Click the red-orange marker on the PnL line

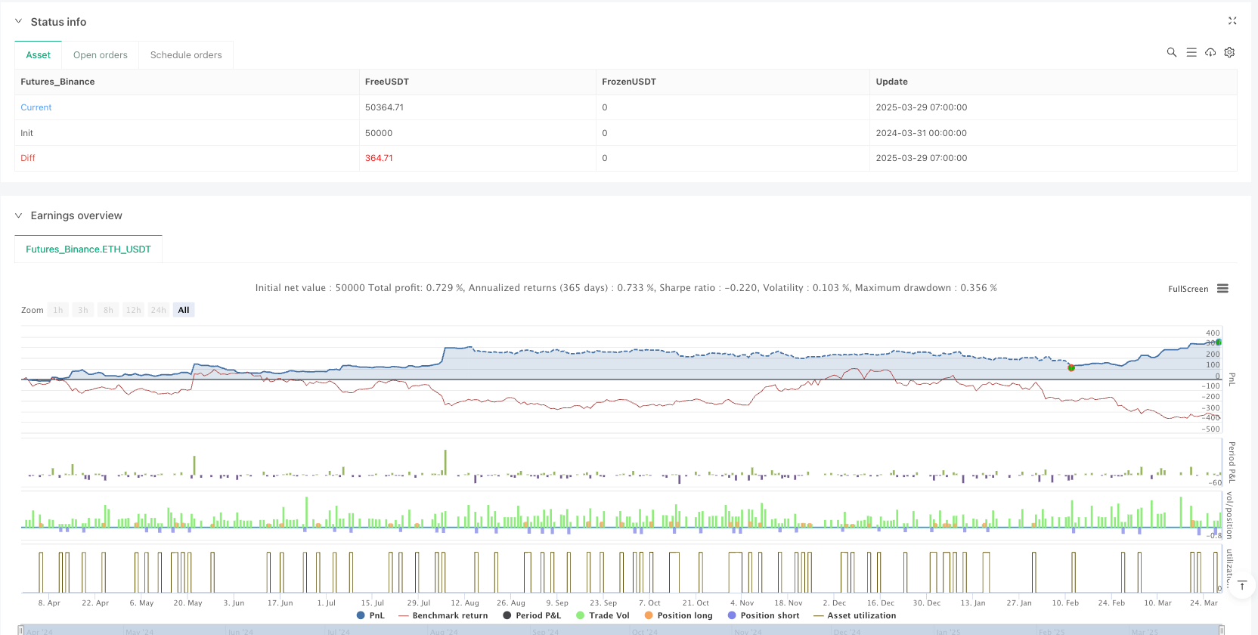(x=1071, y=368)
